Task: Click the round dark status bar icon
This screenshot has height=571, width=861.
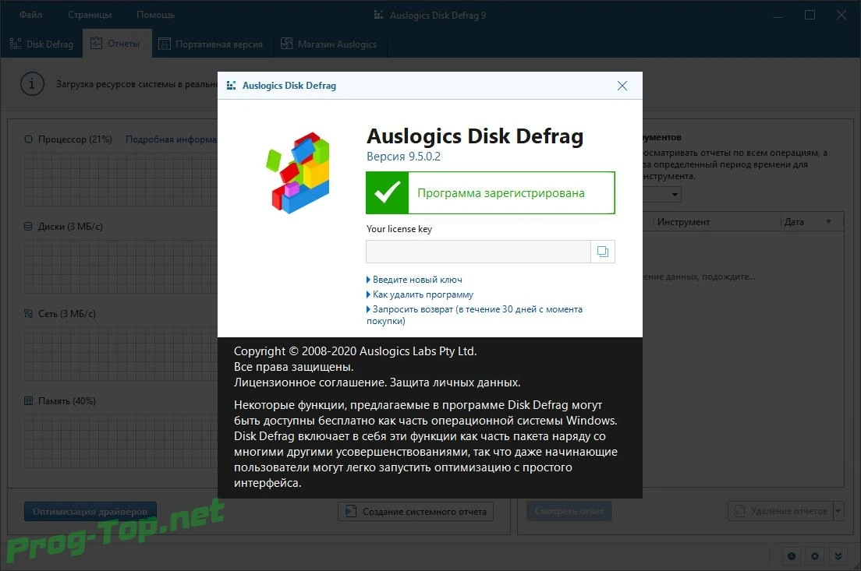Action: click(x=792, y=556)
